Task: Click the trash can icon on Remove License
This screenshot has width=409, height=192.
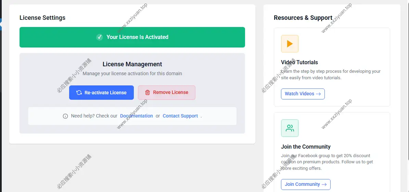Action: (148, 93)
